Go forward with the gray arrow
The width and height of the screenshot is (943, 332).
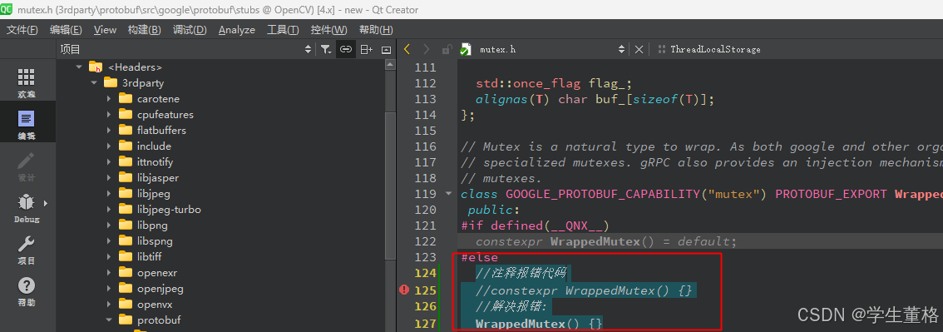coord(427,49)
